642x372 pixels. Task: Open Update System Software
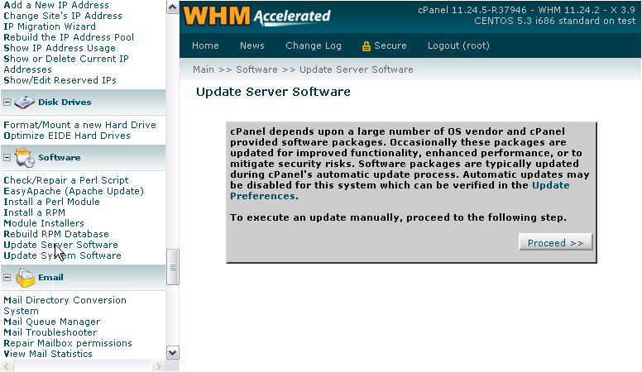[62, 255]
